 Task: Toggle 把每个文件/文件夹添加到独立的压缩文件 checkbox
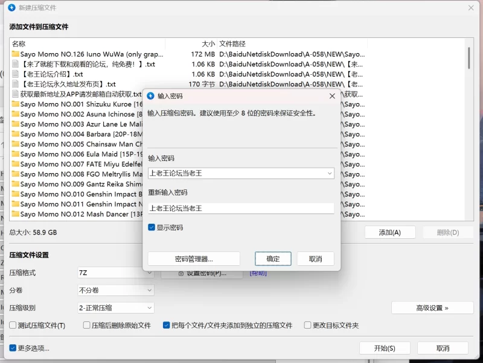(167, 325)
